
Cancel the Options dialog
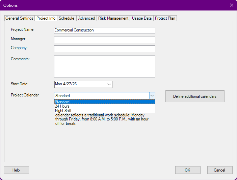pyautogui.click(x=220, y=170)
